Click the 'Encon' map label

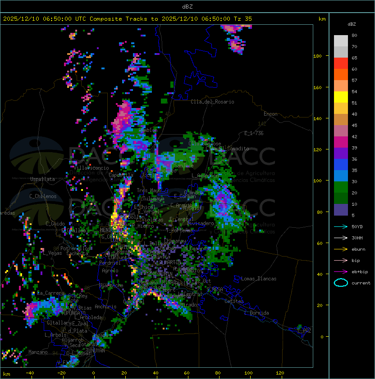(x=270, y=114)
